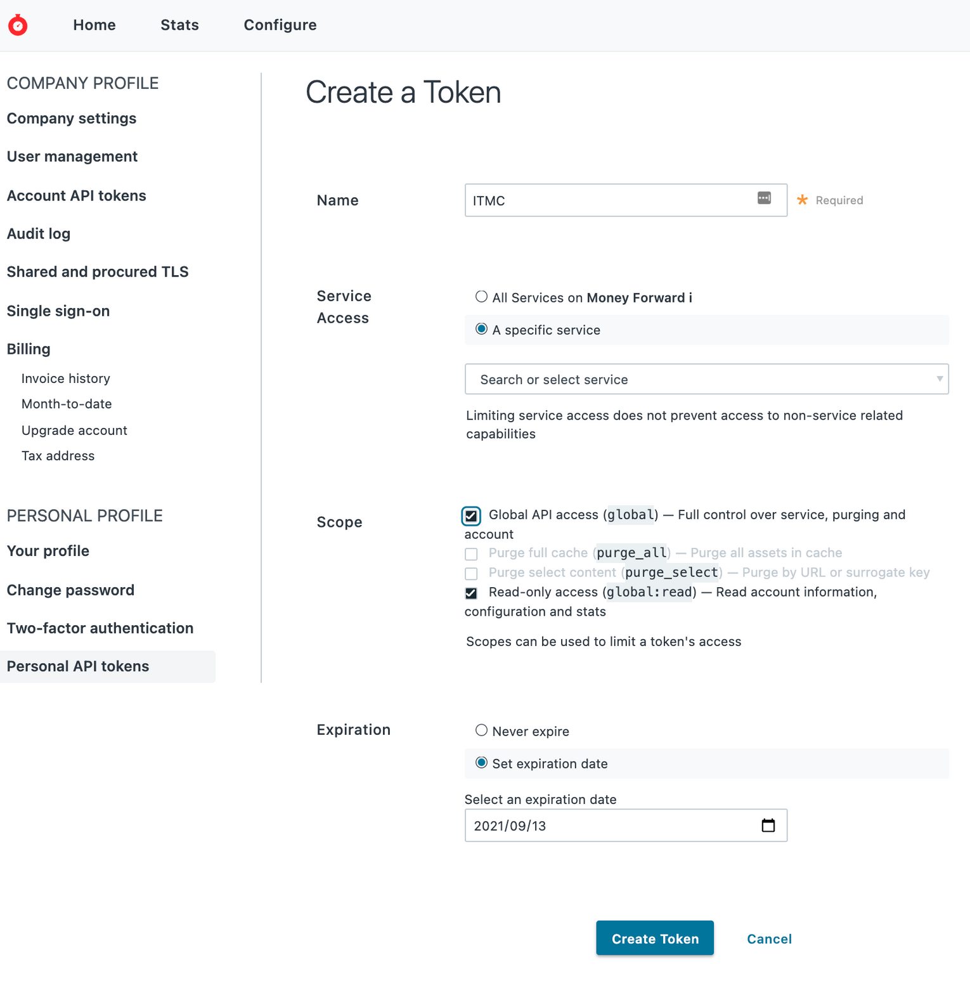Viewport: 970px width, 984px height.
Task: Cancel token creation
Action: click(769, 939)
